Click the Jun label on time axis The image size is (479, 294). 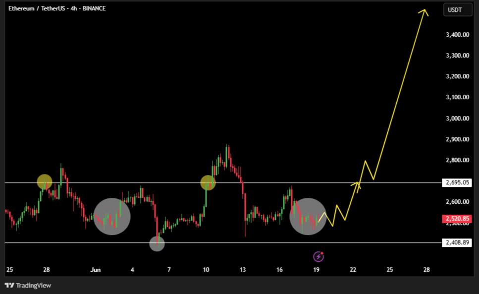pyautogui.click(x=96, y=270)
